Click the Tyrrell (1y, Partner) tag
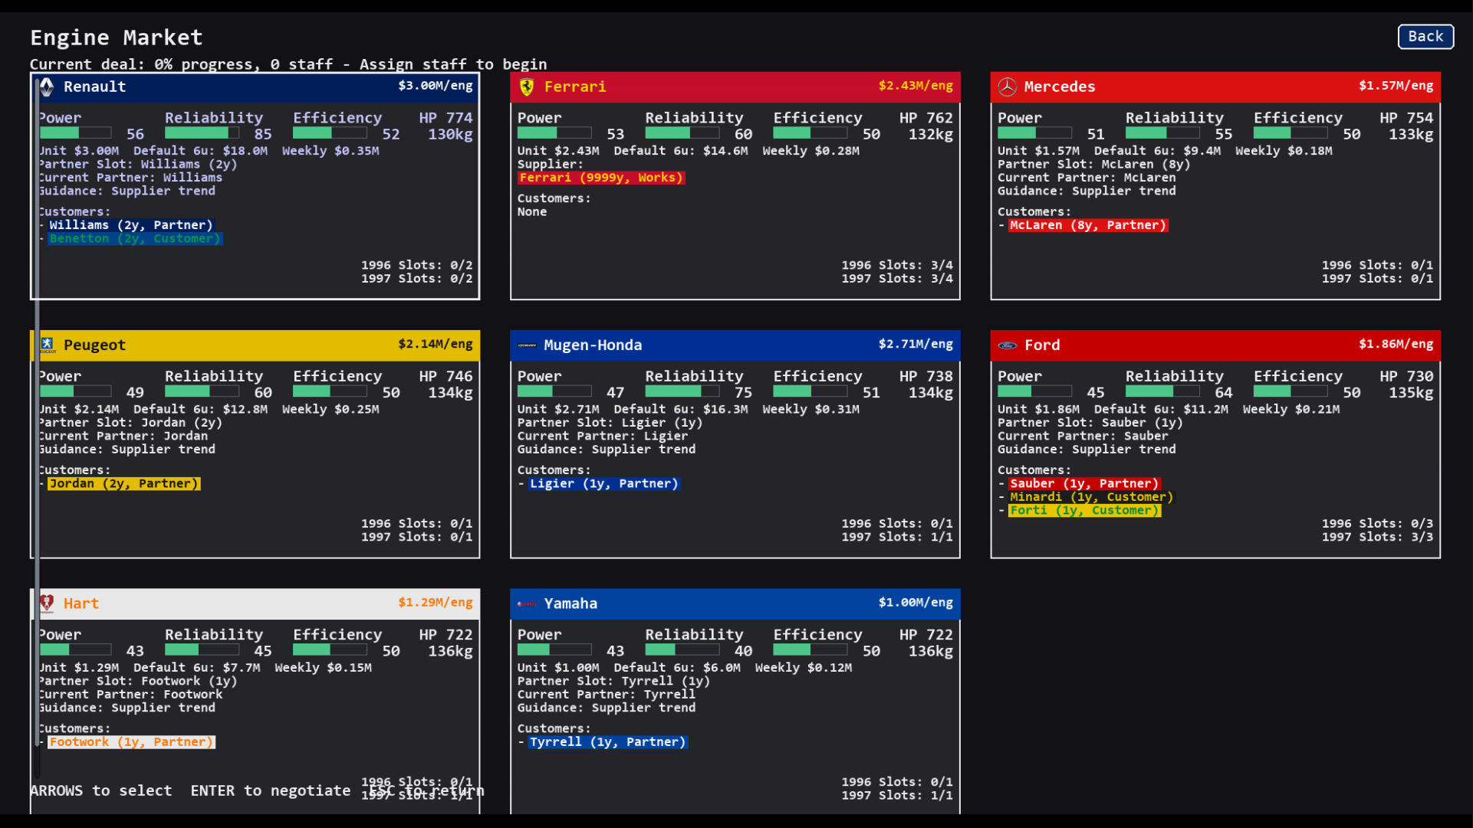 608,742
